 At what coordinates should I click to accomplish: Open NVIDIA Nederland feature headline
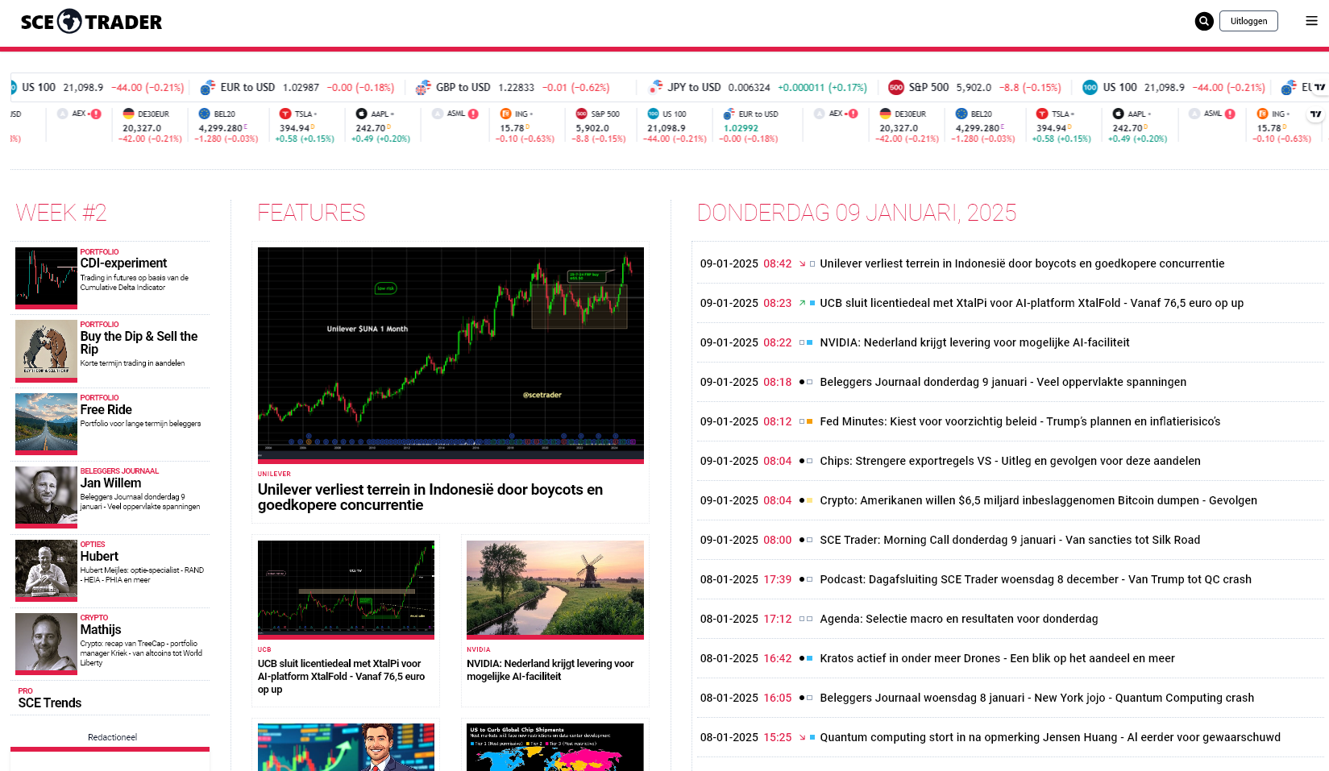(550, 670)
